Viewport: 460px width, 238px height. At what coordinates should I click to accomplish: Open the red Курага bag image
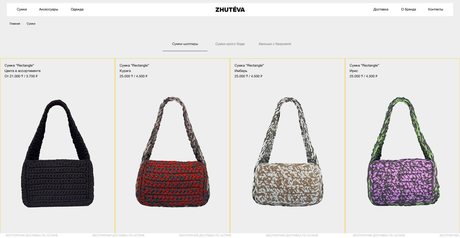(173, 152)
